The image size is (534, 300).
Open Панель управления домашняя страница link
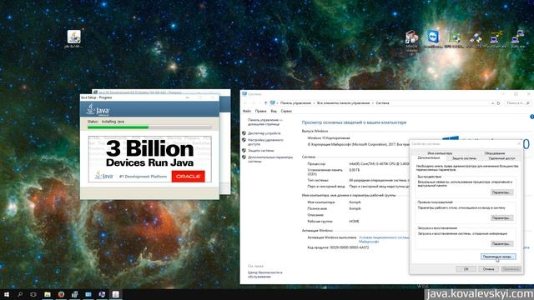pos(265,122)
